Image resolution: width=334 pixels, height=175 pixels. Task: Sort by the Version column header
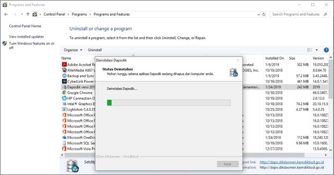[318, 58]
